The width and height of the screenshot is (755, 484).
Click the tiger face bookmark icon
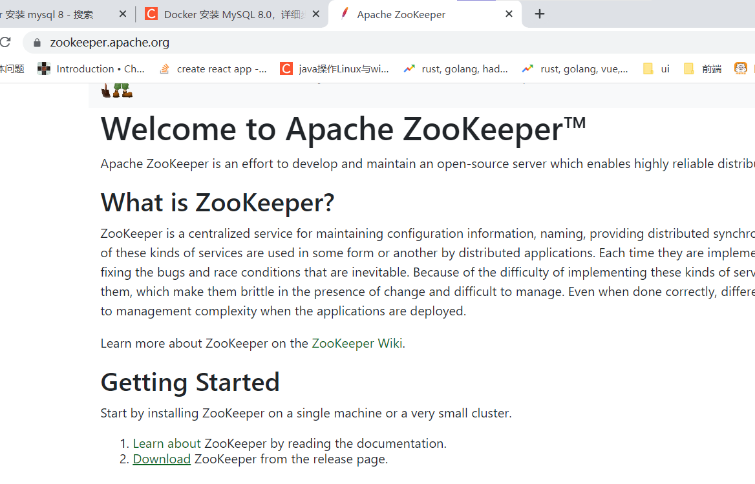click(x=741, y=68)
